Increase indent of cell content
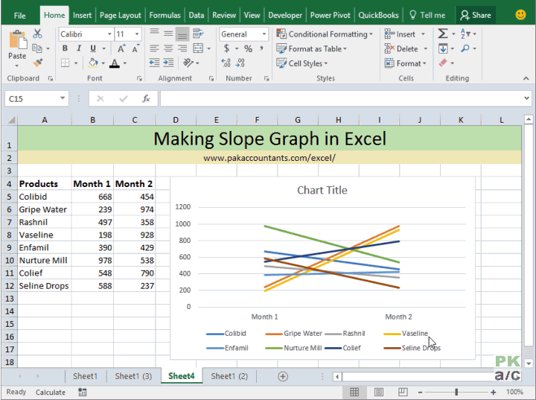 [168, 63]
